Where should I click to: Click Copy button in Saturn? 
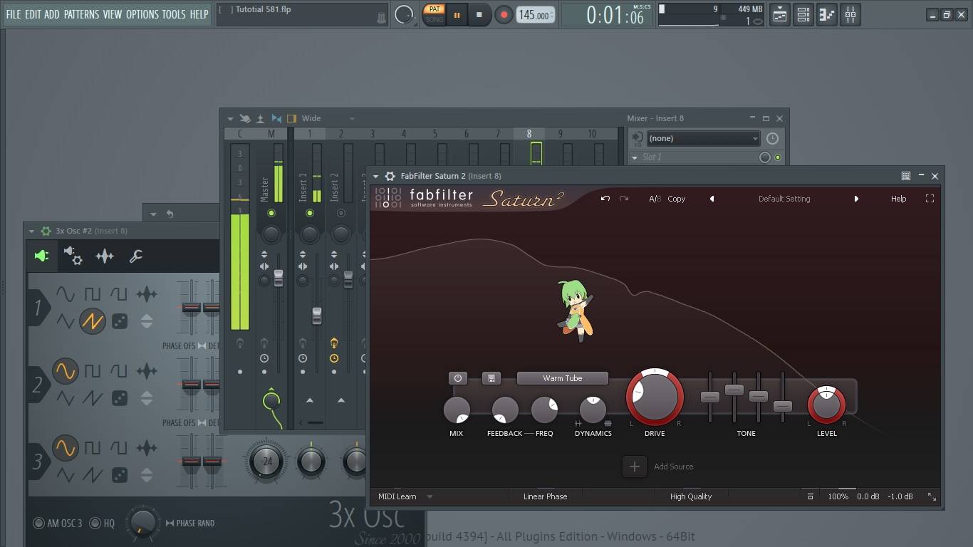point(677,199)
